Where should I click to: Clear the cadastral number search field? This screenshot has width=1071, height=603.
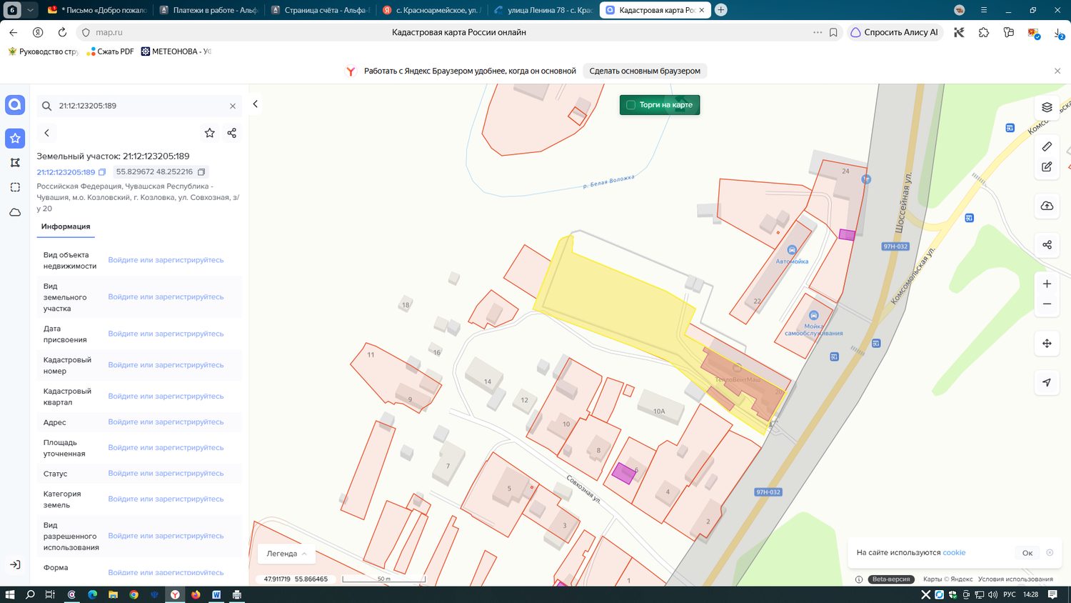(x=233, y=106)
